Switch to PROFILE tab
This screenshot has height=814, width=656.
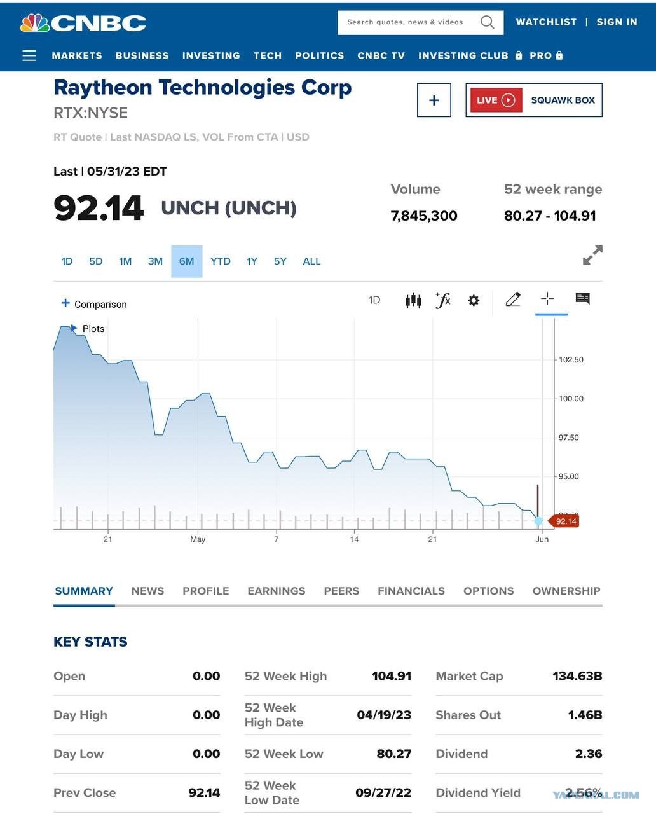(x=206, y=591)
